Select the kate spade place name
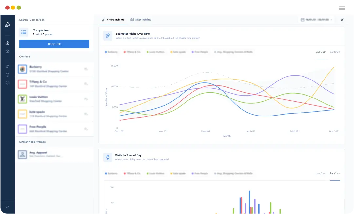Viewport: 354px width, 214px height. click(x=37, y=112)
